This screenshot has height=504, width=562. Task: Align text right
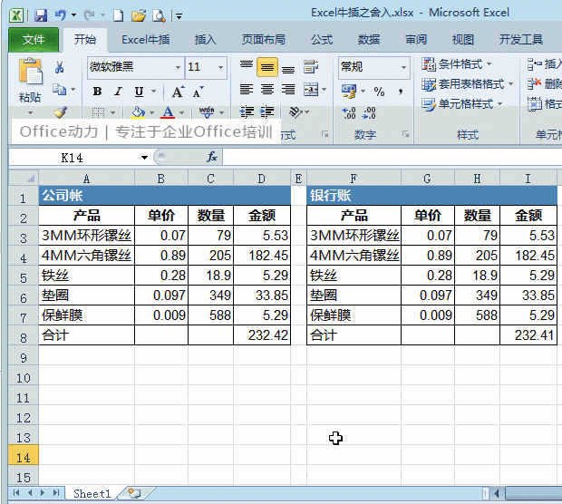pyautogui.click(x=288, y=89)
